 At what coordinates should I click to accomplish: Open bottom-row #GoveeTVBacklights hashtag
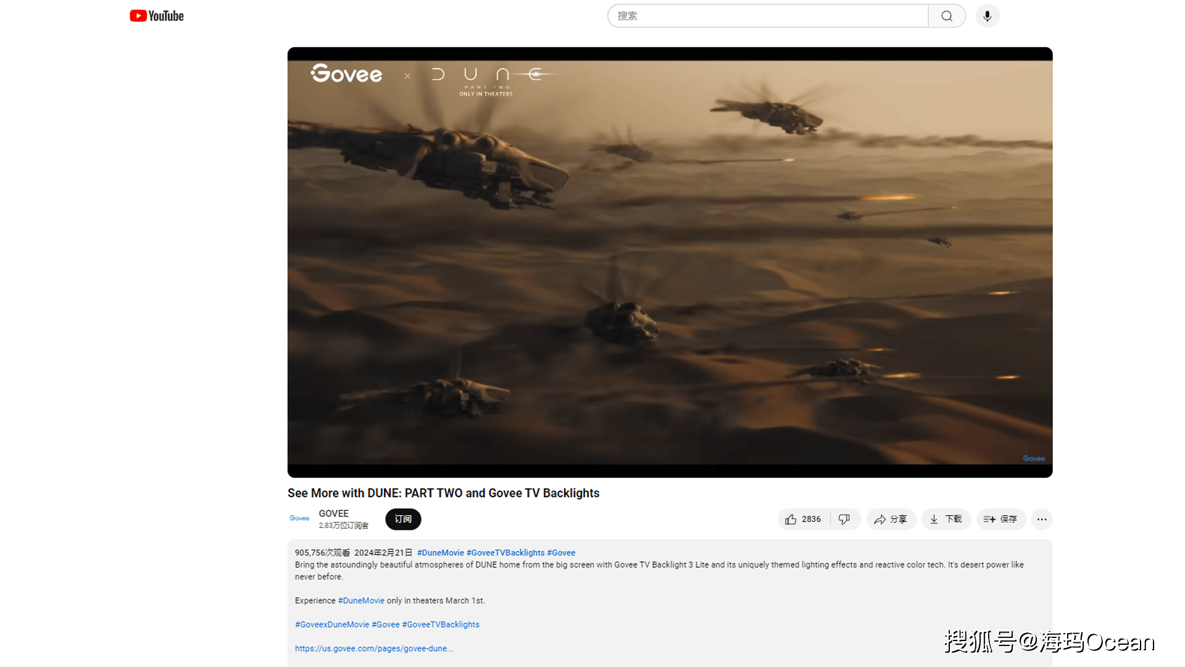click(x=441, y=625)
